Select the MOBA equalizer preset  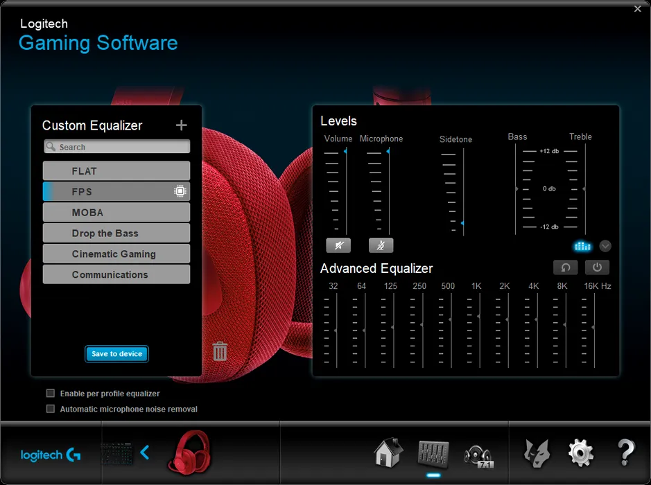point(116,213)
